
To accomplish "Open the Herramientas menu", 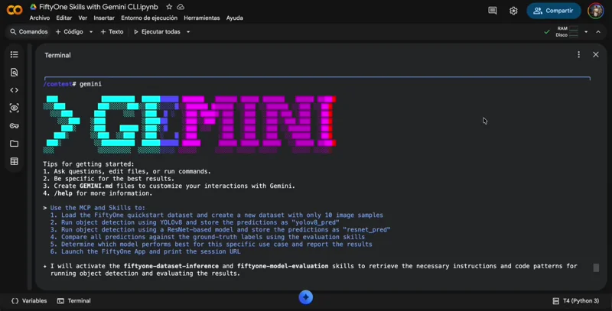I will (201, 18).
